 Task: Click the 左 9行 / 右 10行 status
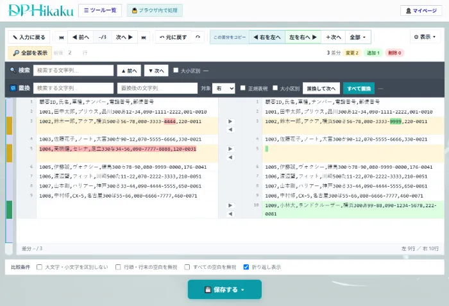click(419, 248)
